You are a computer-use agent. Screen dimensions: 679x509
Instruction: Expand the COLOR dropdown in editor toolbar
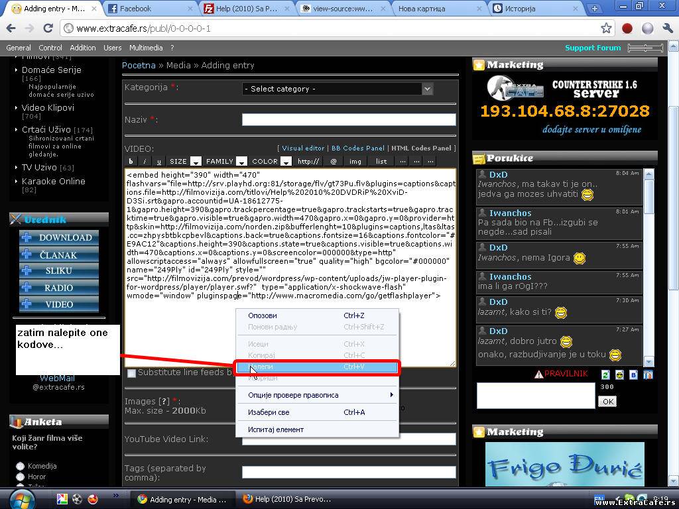tap(286, 161)
